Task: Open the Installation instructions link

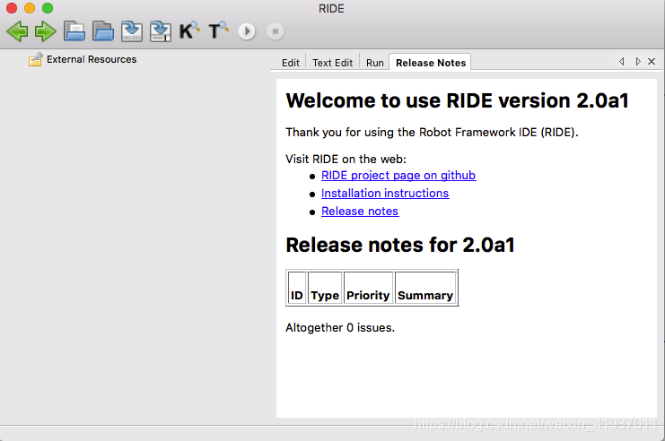Action: 385,194
